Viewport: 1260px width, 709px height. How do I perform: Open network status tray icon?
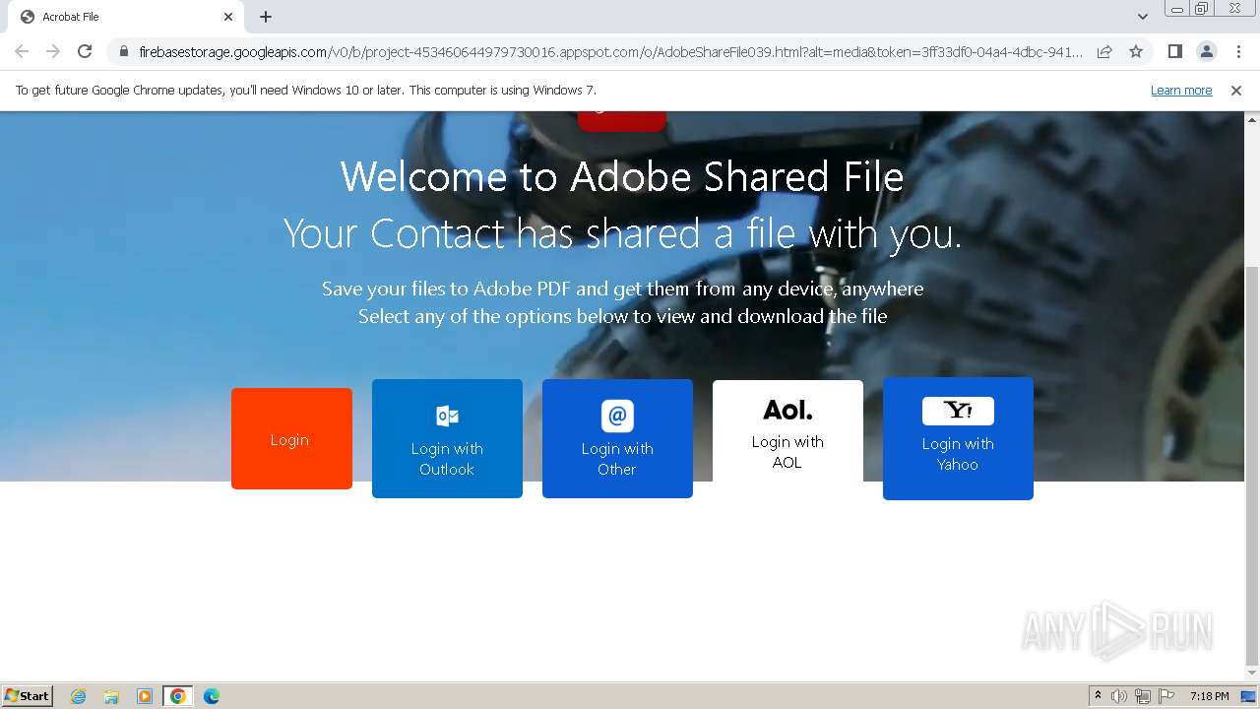pos(1142,696)
